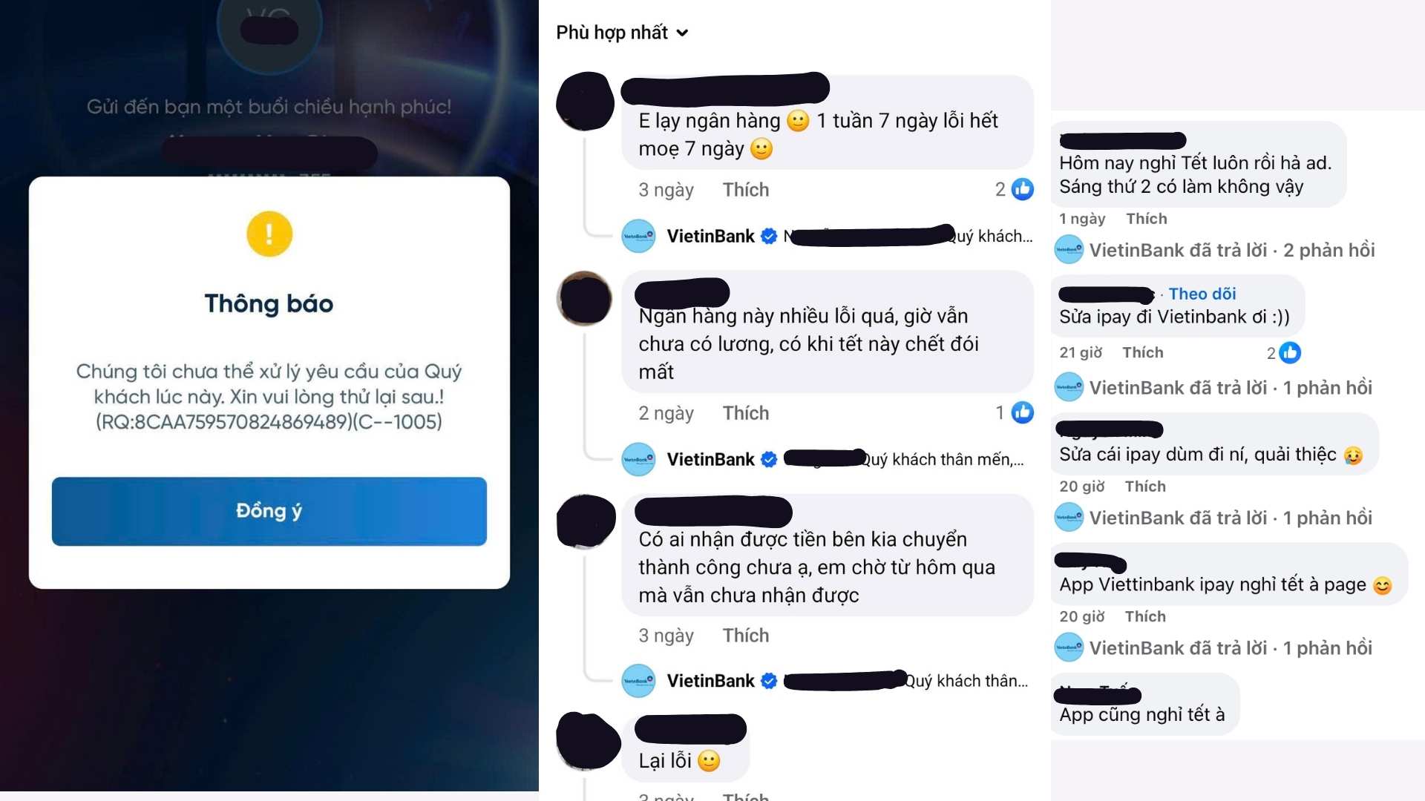Click VietinBank avatar in the first reply
Screen dimensions: 1425x801
[638, 236]
